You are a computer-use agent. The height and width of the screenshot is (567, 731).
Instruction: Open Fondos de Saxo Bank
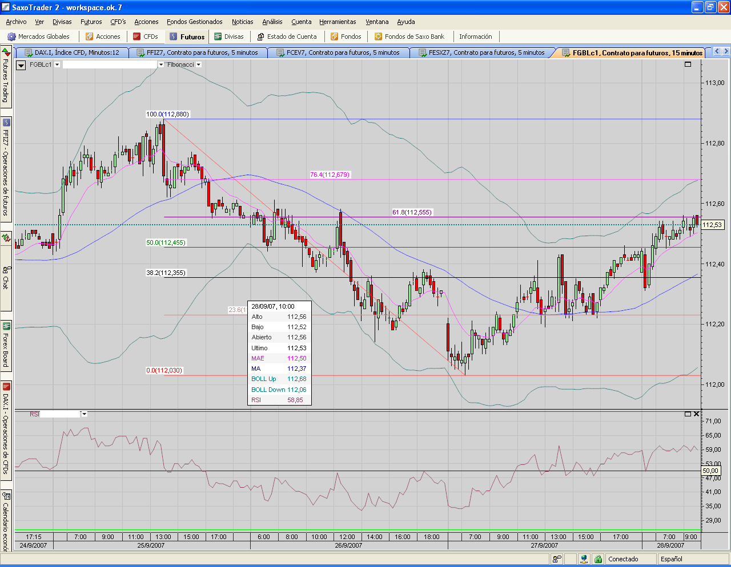(409, 37)
